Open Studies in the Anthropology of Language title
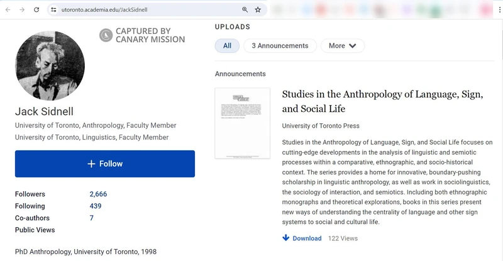 tap(382, 101)
